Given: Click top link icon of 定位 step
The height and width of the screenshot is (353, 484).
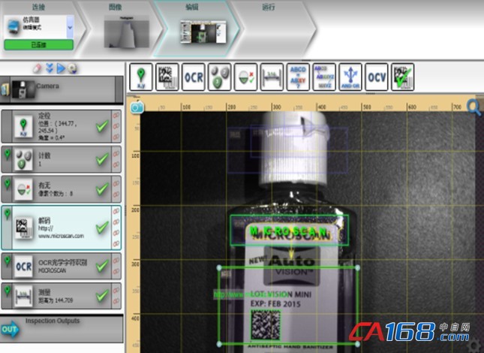Looking at the screenshot, I should [116, 115].
